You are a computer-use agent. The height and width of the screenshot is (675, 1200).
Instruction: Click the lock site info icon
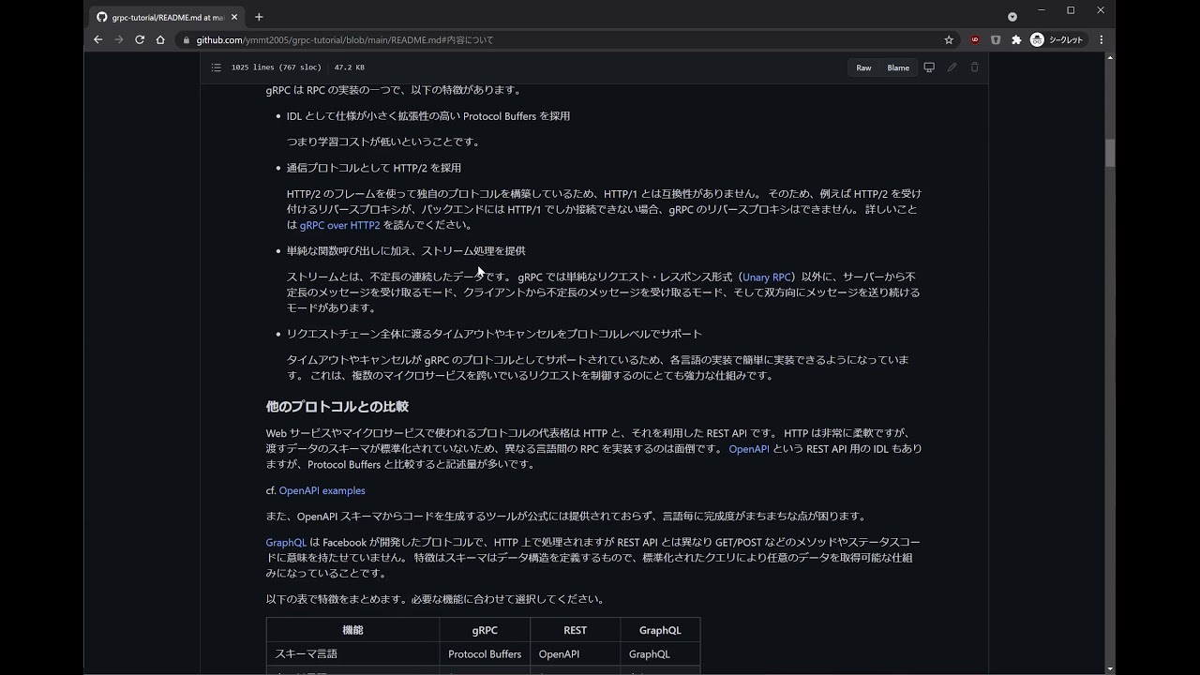(187, 40)
